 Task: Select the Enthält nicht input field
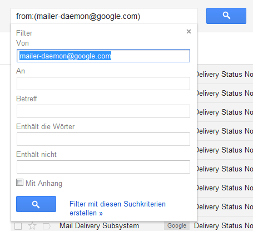pyautogui.click(x=103, y=167)
